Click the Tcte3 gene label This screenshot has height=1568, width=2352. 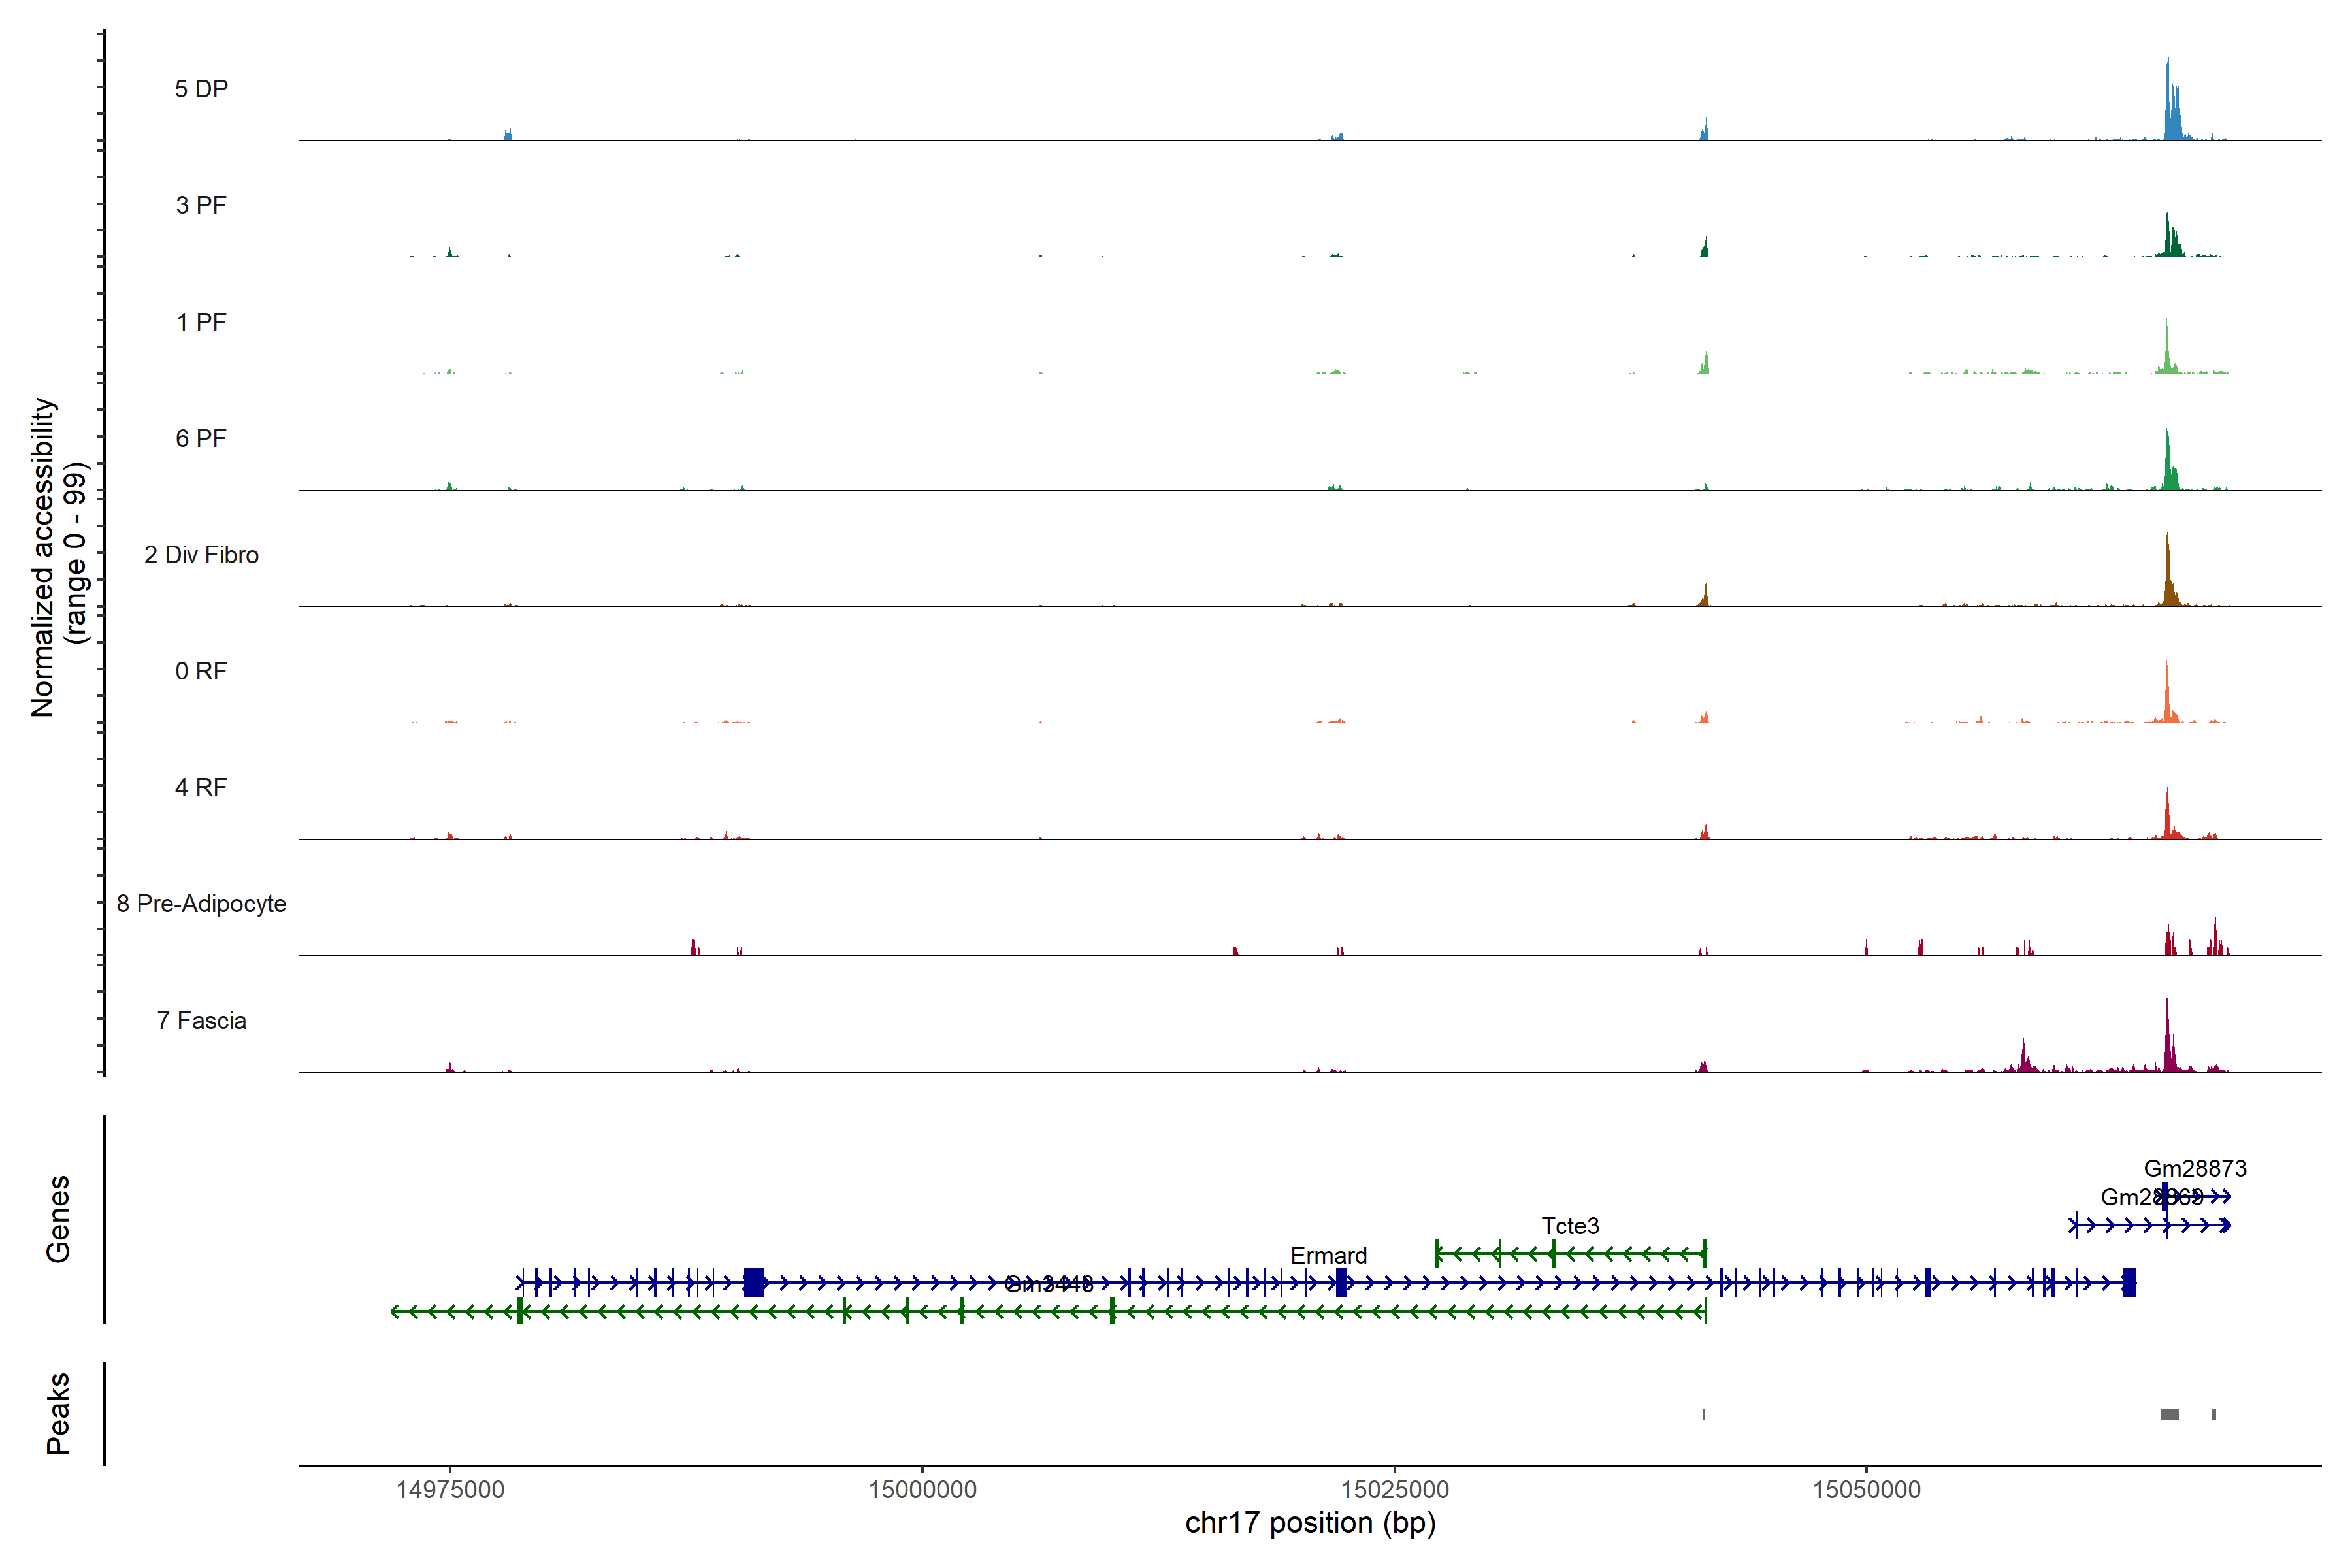click(1570, 1226)
